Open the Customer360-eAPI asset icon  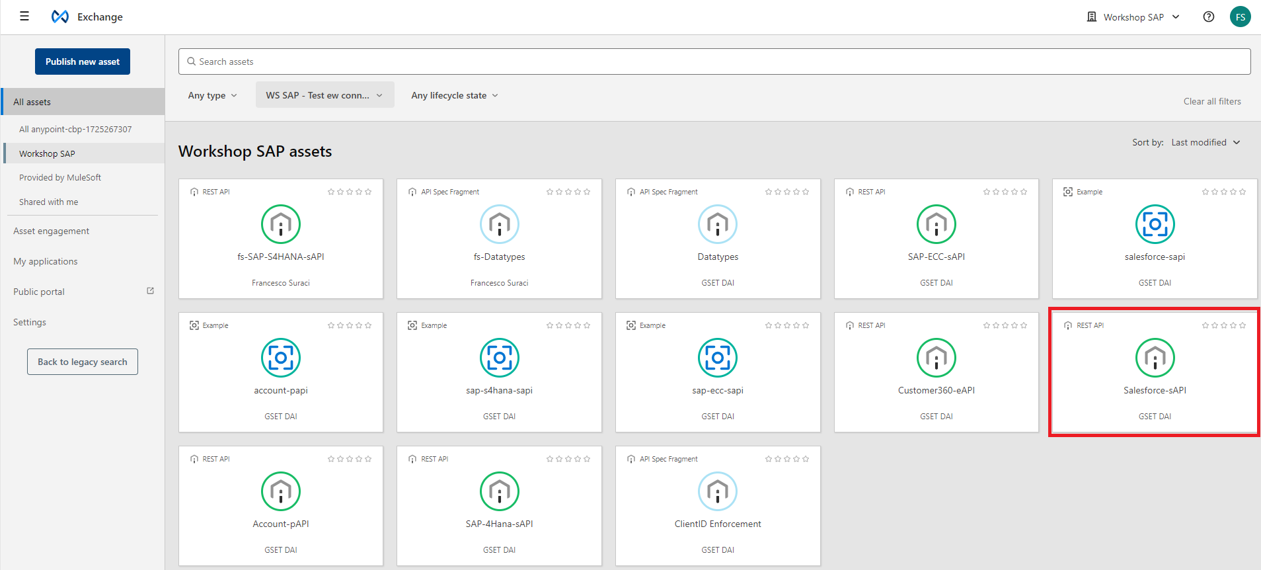tap(936, 358)
